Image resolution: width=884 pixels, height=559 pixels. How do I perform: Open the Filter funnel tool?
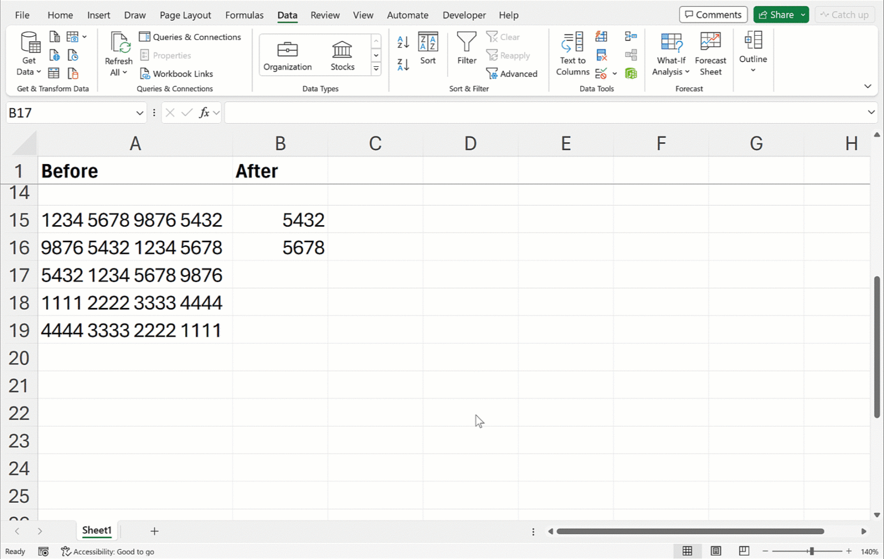pyautogui.click(x=466, y=48)
